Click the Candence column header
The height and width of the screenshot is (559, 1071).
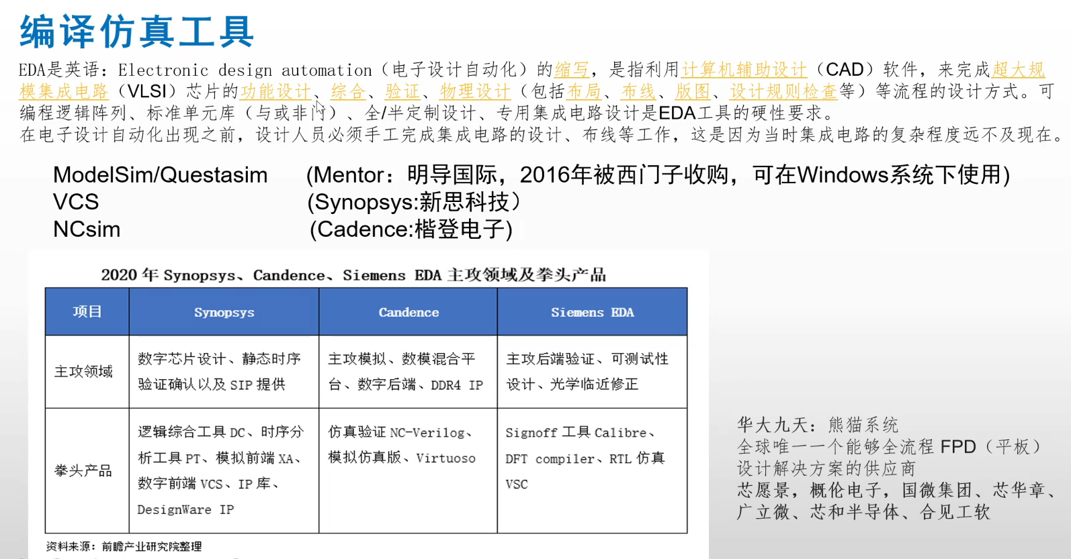(409, 312)
